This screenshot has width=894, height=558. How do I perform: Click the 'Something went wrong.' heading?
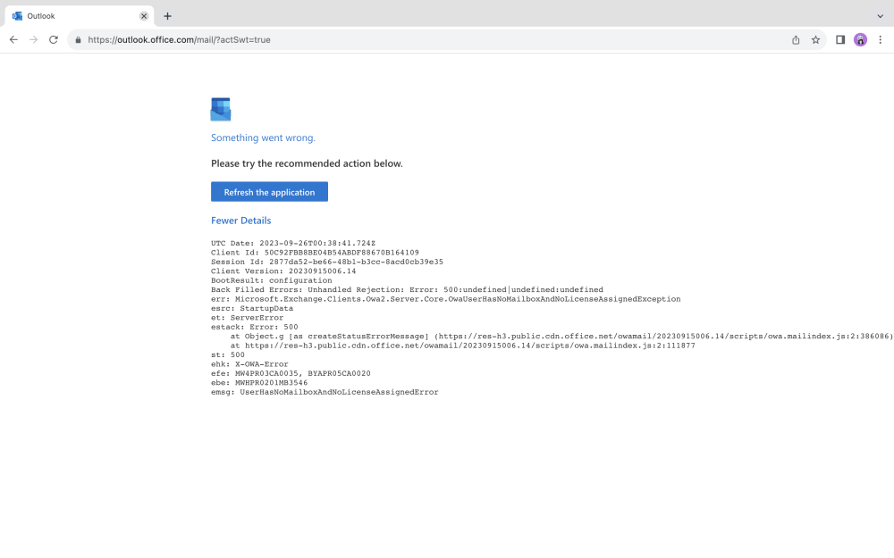tap(263, 138)
